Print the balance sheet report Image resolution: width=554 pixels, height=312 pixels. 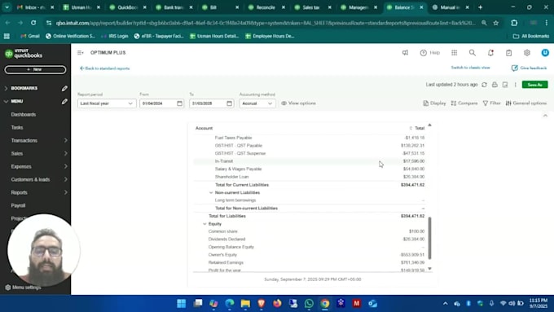click(495, 85)
